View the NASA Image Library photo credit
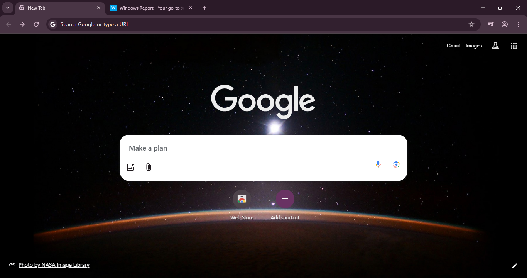Viewport: 527px width, 278px height. pos(54,265)
